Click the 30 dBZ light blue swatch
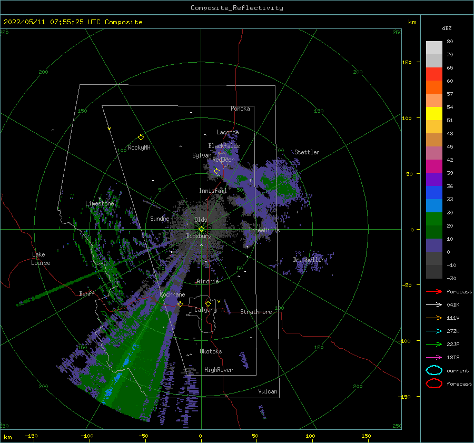 pos(434,205)
